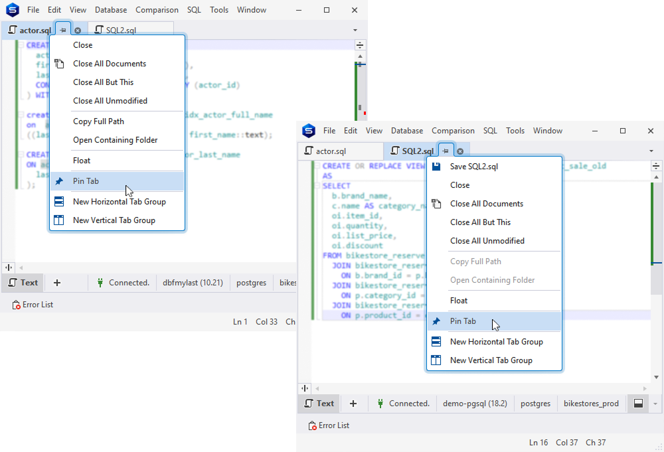
Task: Choose New Horizontal Tab Group in right menu
Action: 494,342
